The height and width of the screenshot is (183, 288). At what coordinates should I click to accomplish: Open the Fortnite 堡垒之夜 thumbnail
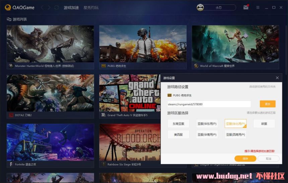[50, 142]
